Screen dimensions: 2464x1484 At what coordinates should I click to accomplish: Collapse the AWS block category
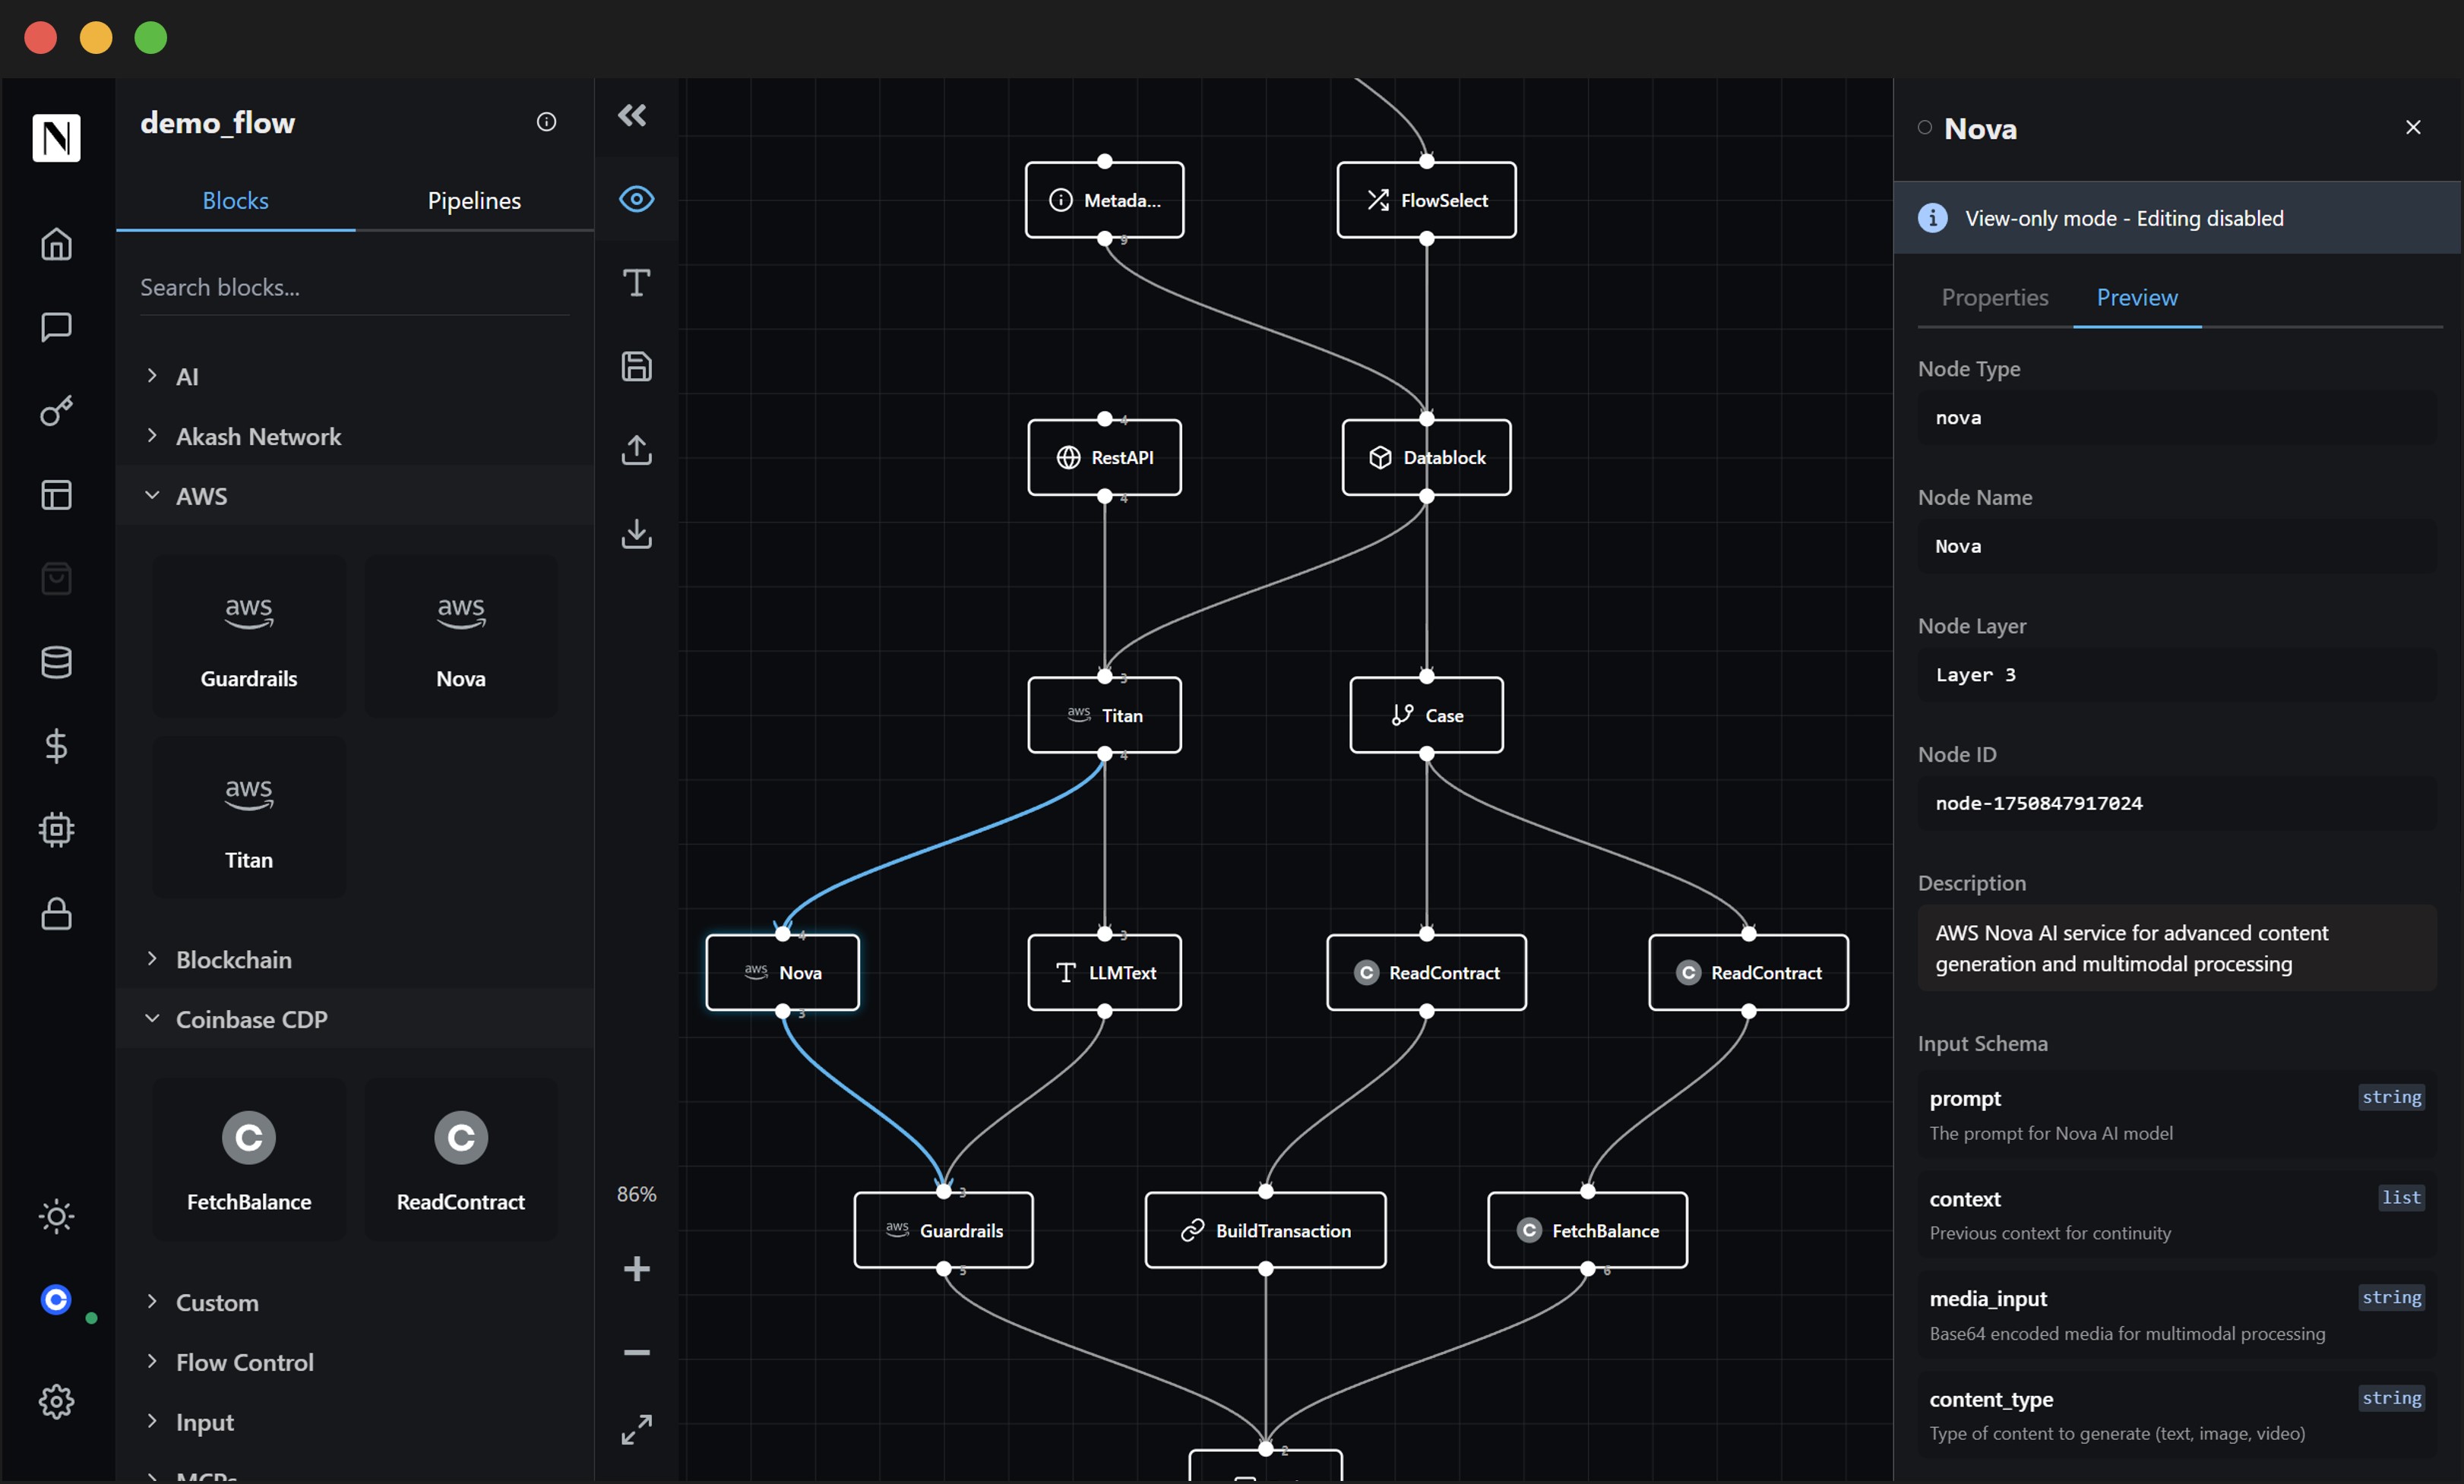point(355,496)
